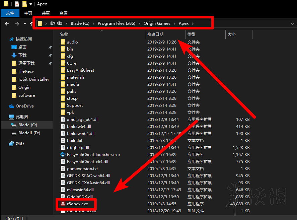Click the up-one-level arrow
297x220 pixels.
click(x=31, y=23)
